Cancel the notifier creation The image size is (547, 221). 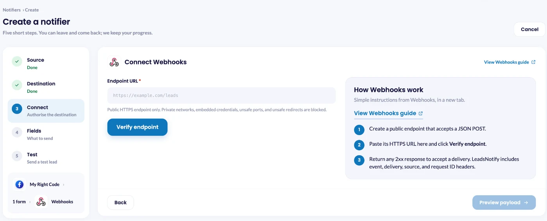(x=529, y=29)
